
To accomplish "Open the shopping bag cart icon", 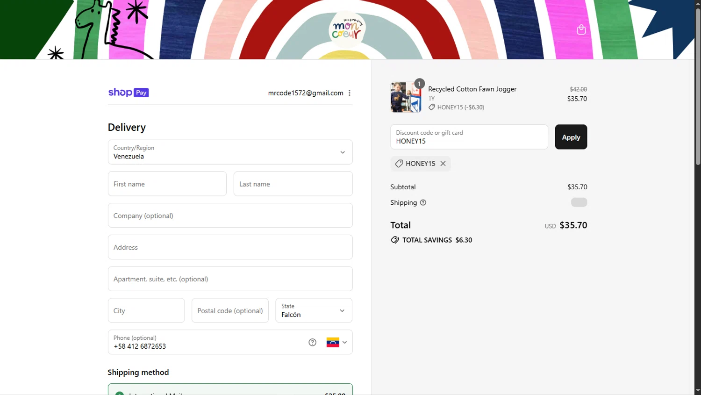I will pyautogui.click(x=581, y=29).
